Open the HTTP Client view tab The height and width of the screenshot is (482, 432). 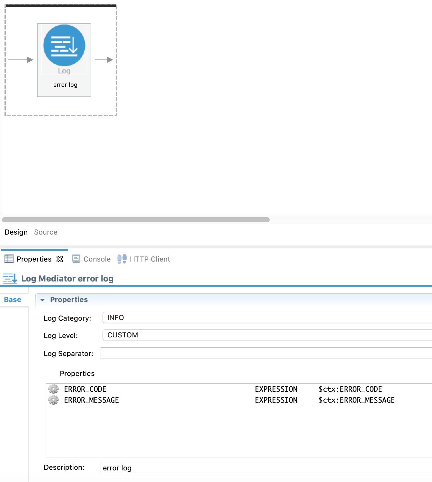pyautogui.click(x=150, y=259)
